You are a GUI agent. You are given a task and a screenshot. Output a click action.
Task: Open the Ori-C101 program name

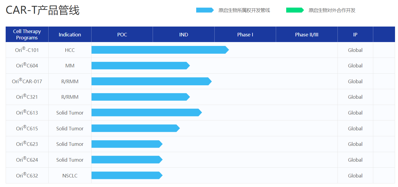click(27, 50)
